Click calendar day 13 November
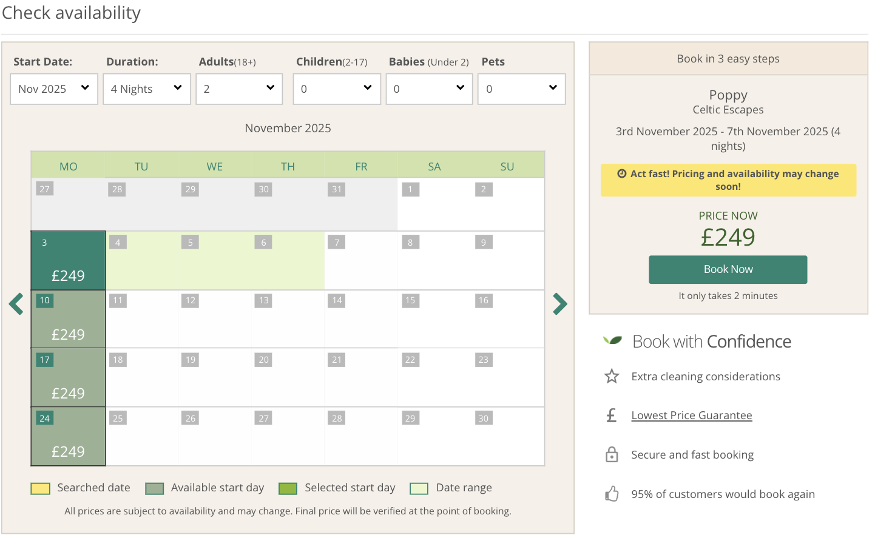Image resolution: width=875 pixels, height=535 pixels. (288, 319)
